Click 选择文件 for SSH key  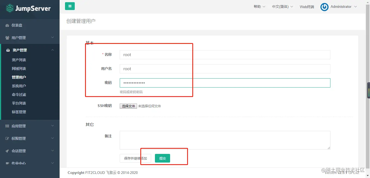128,106
